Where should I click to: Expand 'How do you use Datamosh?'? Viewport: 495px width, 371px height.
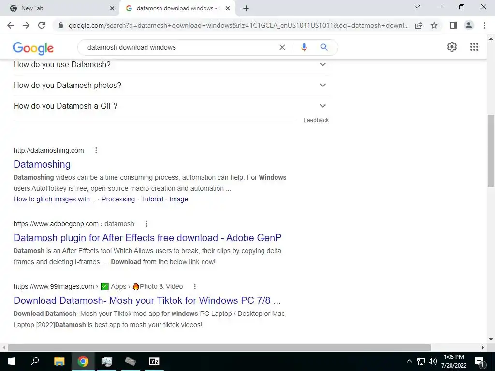171,64
